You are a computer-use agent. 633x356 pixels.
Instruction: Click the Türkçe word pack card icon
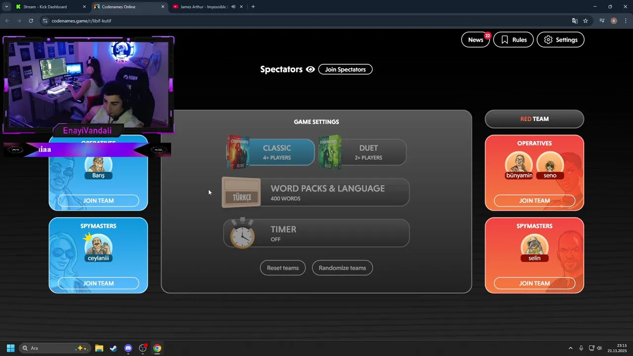pyautogui.click(x=241, y=192)
